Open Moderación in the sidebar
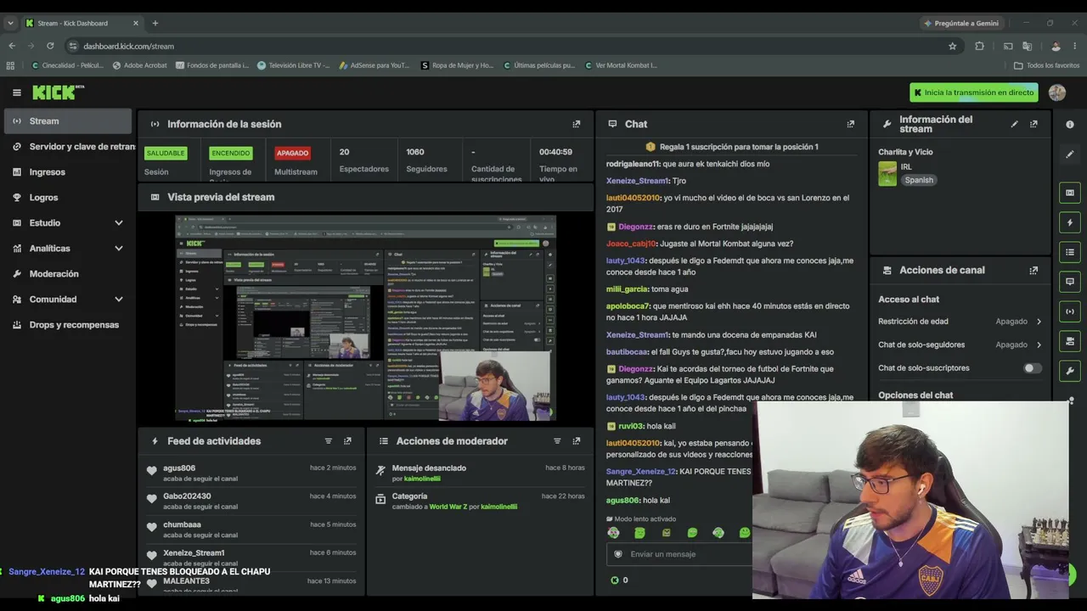The width and height of the screenshot is (1087, 611). point(68,274)
